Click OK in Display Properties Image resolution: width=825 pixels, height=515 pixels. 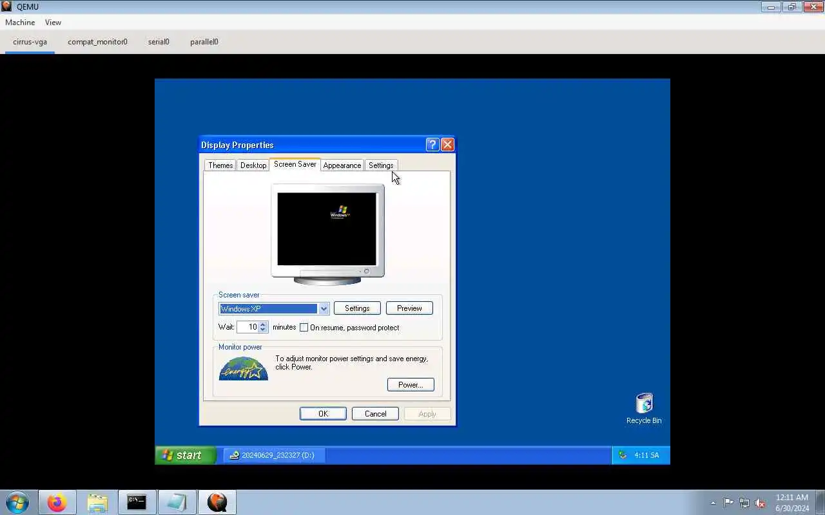coord(323,414)
